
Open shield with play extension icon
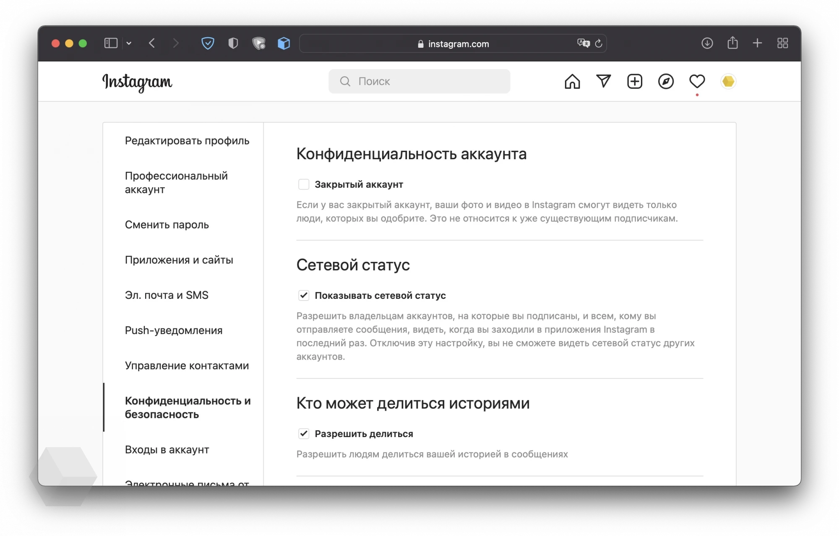[x=259, y=43]
